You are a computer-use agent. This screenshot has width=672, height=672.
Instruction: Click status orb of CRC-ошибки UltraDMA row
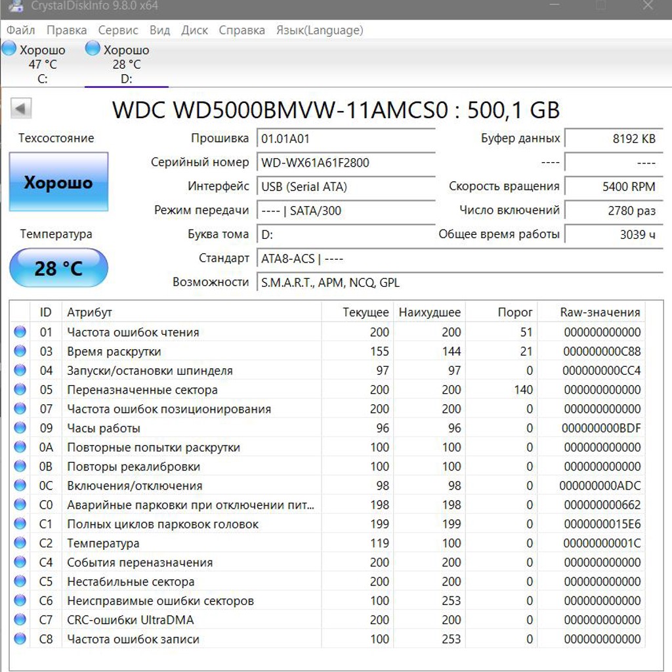20,619
